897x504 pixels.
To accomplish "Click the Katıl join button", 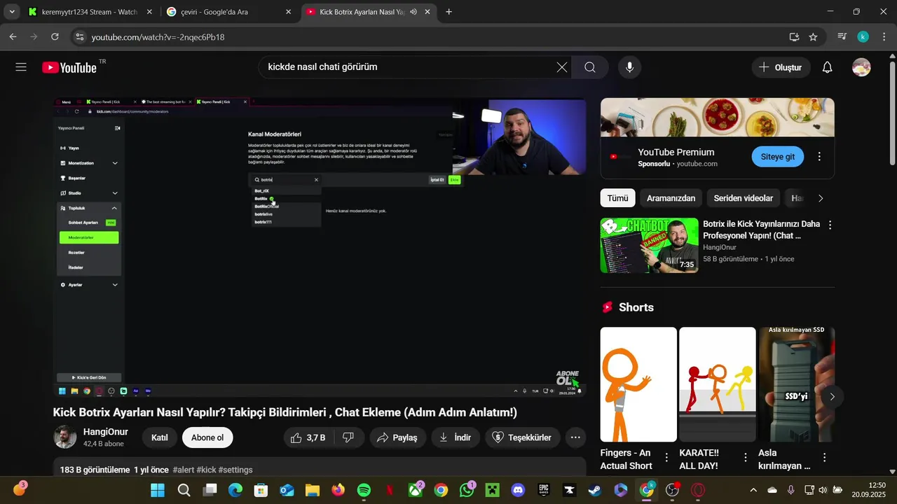I will pyautogui.click(x=160, y=437).
